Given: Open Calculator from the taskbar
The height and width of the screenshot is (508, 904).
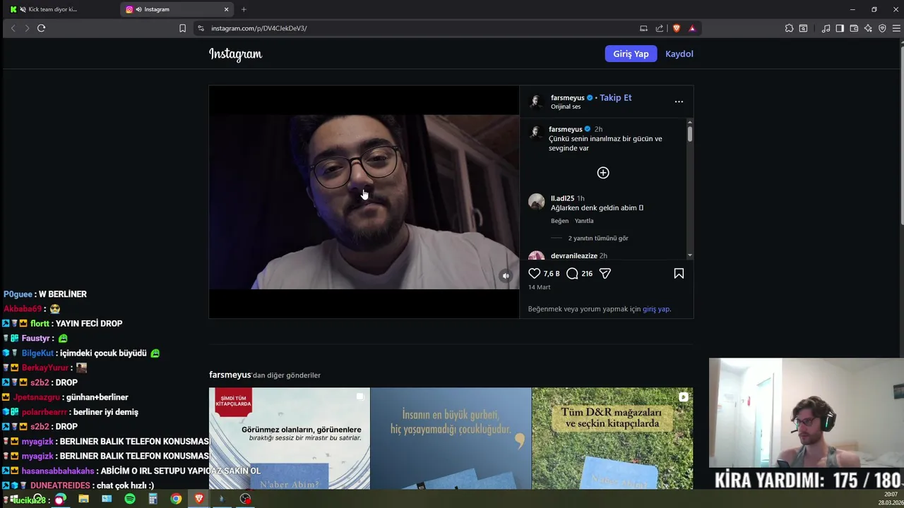Looking at the screenshot, I should [x=153, y=499].
